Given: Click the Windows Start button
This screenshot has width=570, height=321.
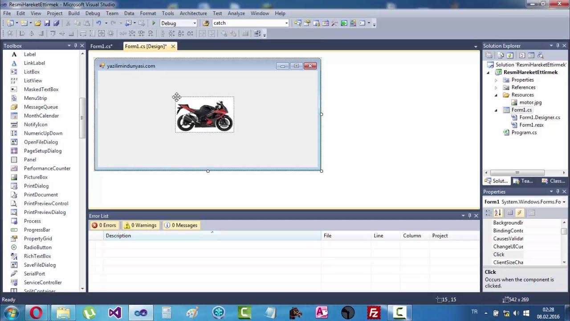Looking at the screenshot, I should [x=11, y=313].
